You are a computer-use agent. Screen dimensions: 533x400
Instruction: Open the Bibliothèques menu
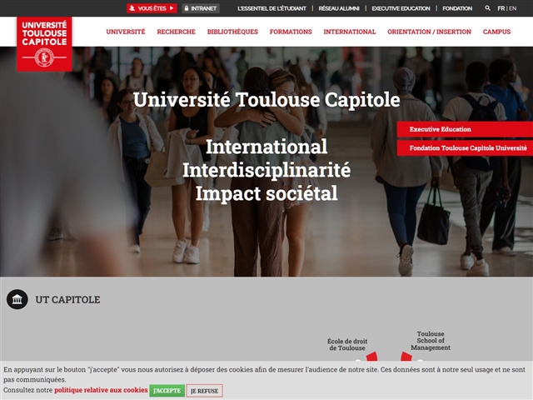click(x=232, y=32)
